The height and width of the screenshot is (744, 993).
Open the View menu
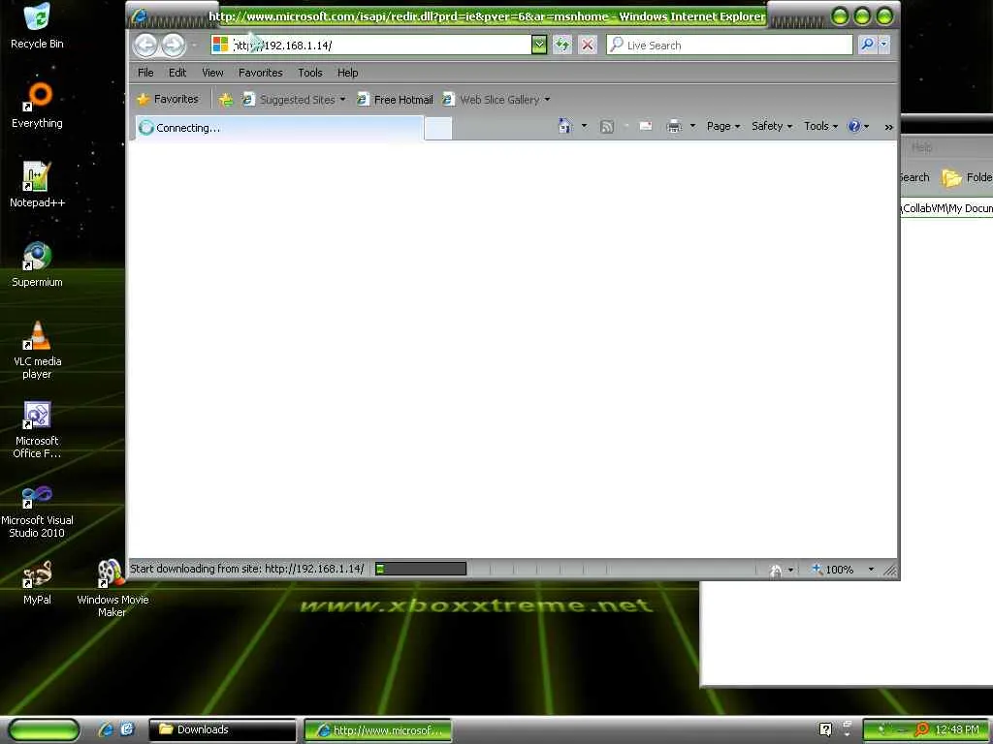pos(212,73)
